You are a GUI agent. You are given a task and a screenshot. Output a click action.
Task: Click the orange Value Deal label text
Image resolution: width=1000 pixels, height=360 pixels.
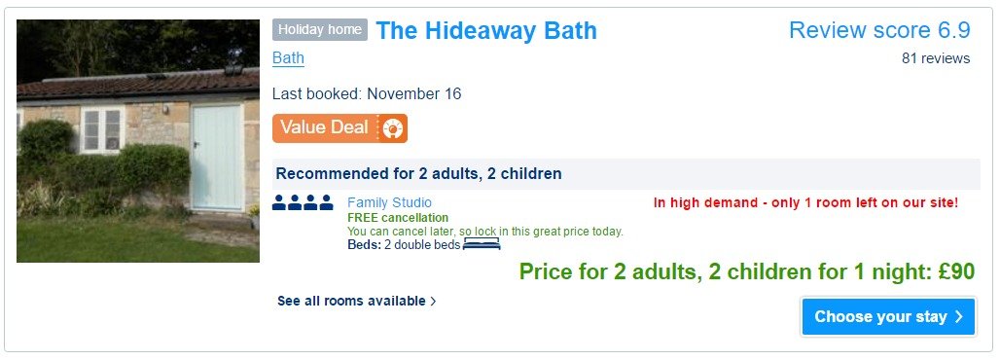325,127
